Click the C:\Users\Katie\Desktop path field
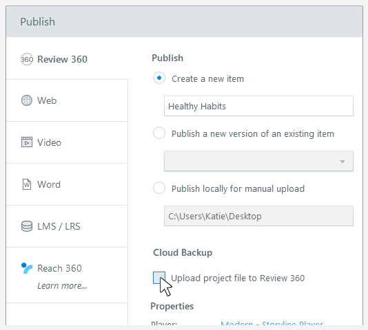Image resolution: width=368 pixels, height=330 pixels. click(258, 216)
